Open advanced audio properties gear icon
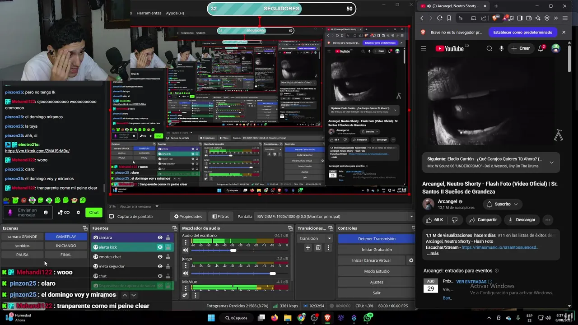 (x=185, y=295)
